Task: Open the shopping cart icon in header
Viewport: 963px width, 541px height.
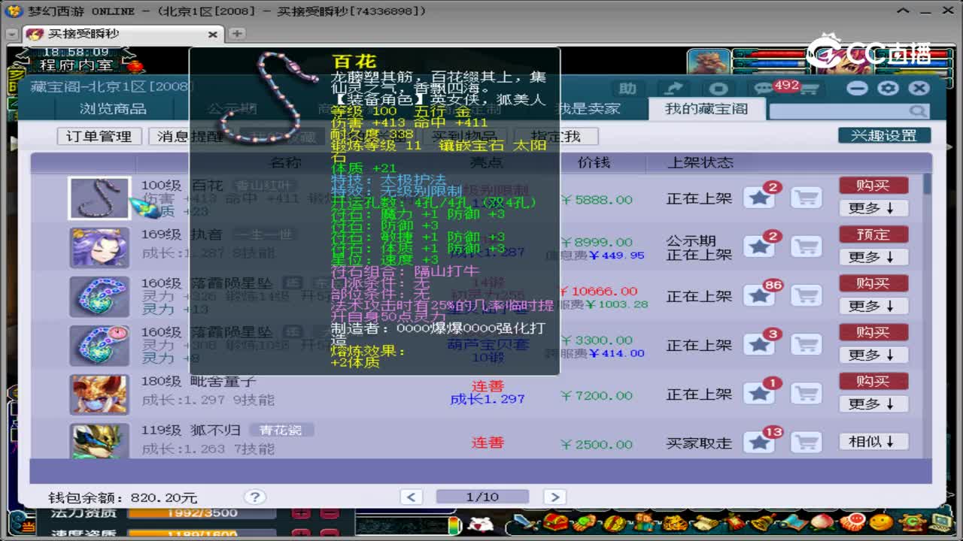Action: click(809, 89)
